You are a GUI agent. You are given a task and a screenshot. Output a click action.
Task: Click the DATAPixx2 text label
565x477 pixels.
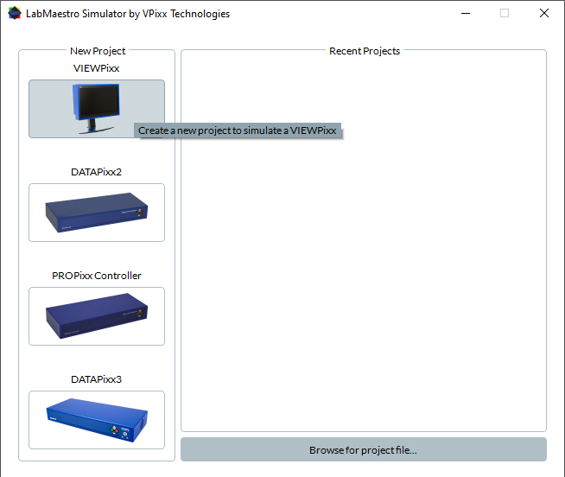coord(97,172)
